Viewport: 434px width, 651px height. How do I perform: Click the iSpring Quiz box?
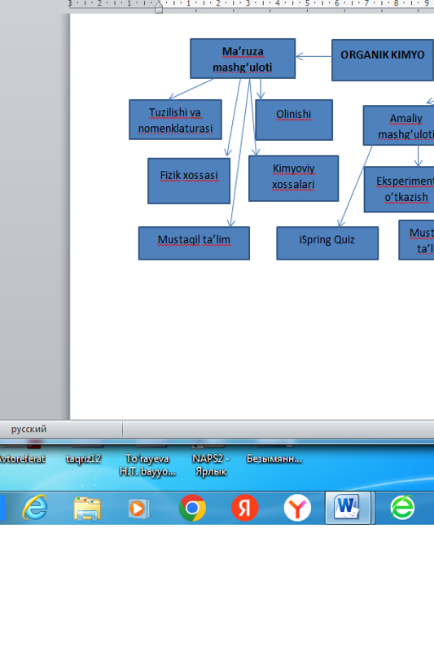pyautogui.click(x=327, y=243)
